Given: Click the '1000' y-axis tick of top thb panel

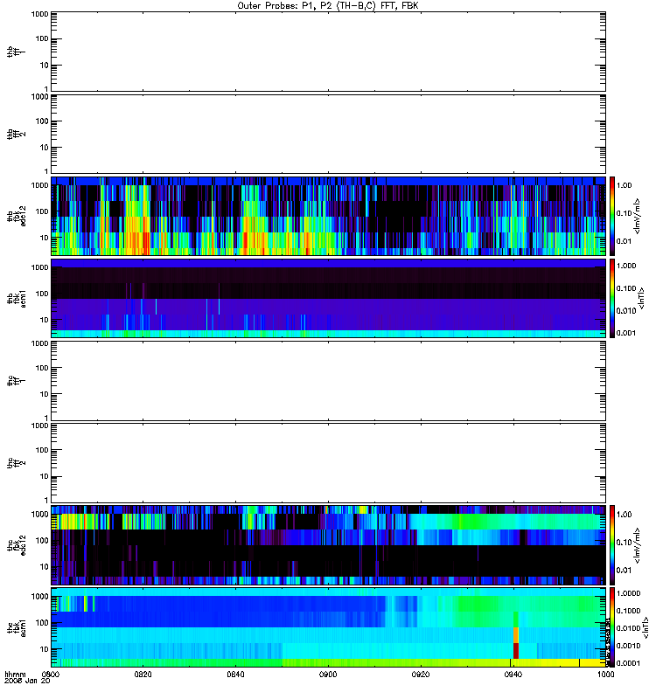Looking at the screenshot, I should [39, 14].
